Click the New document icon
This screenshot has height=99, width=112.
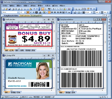click(4, 9)
